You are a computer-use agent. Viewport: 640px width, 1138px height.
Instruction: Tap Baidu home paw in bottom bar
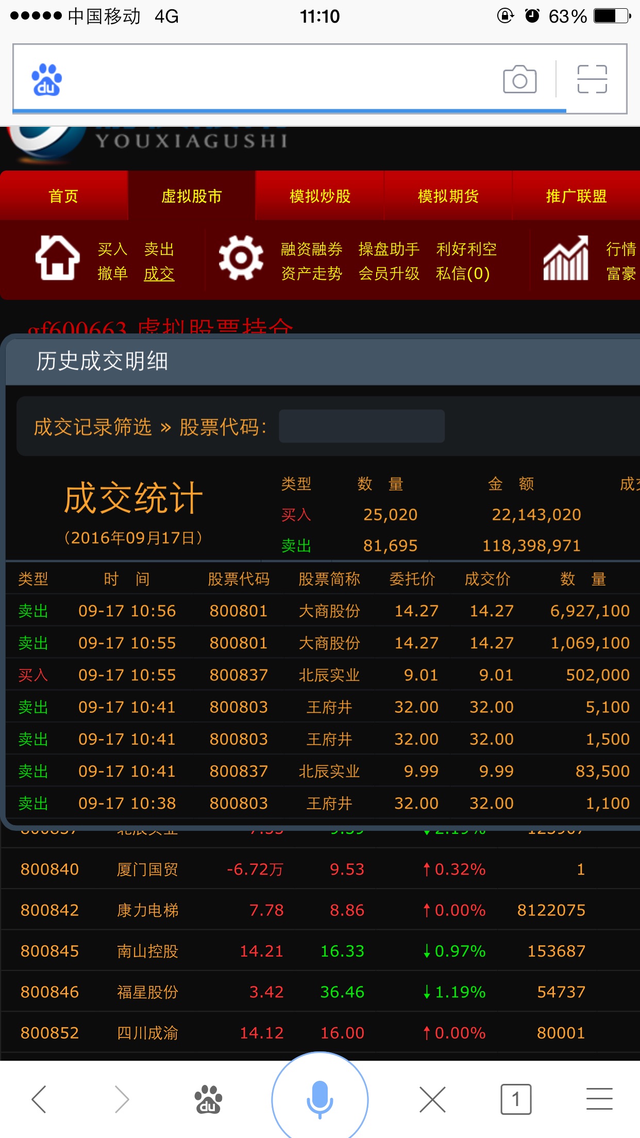[x=208, y=1099]
